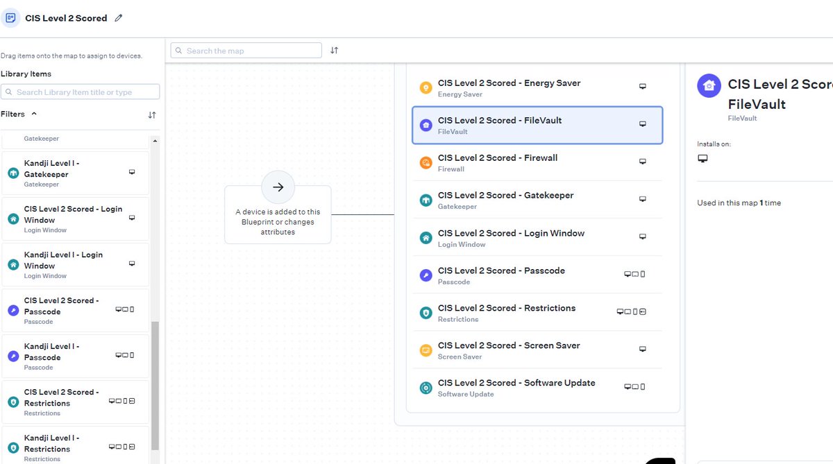The height and width of the screenshot is (464, 833).
Task: Click the library list vertical scrollbar
Action: pyautogui.click(x=155, y=385)
